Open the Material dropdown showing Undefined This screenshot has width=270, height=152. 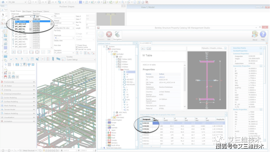64,23
